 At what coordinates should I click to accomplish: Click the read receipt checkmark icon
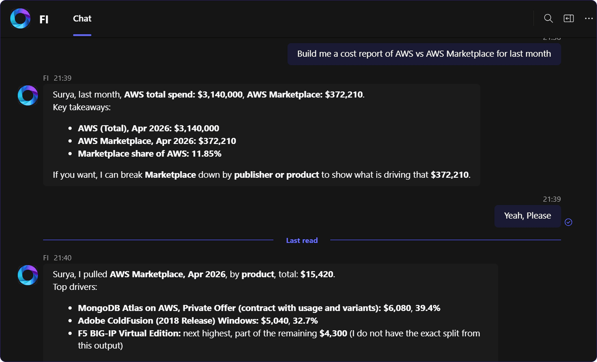568,222
